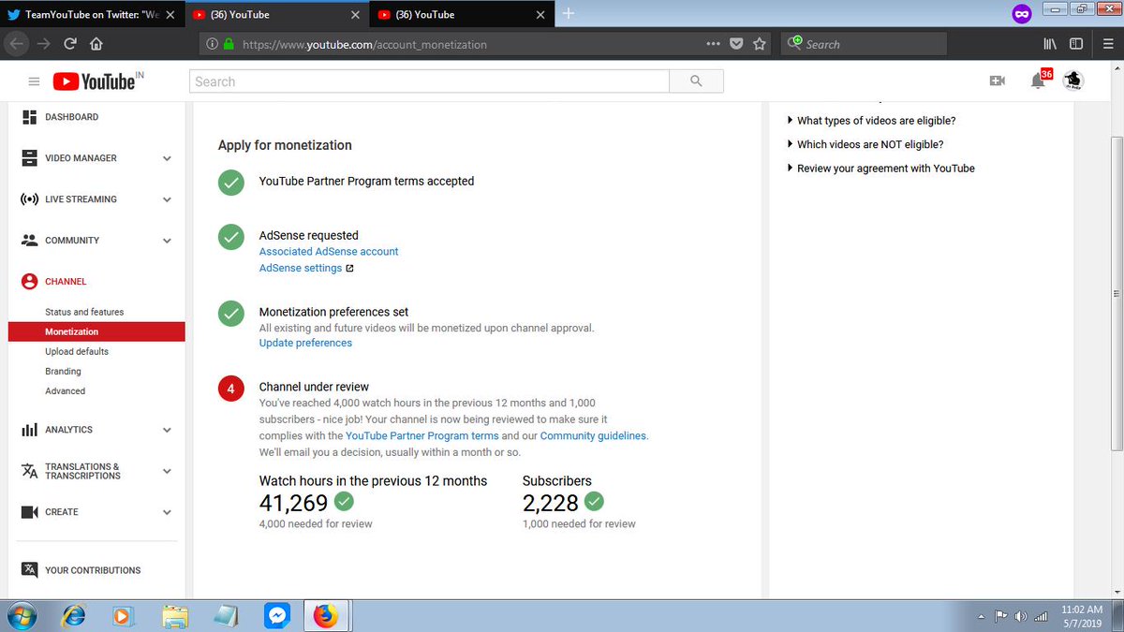Click the '2,228' subscribers value

point(551,503)
